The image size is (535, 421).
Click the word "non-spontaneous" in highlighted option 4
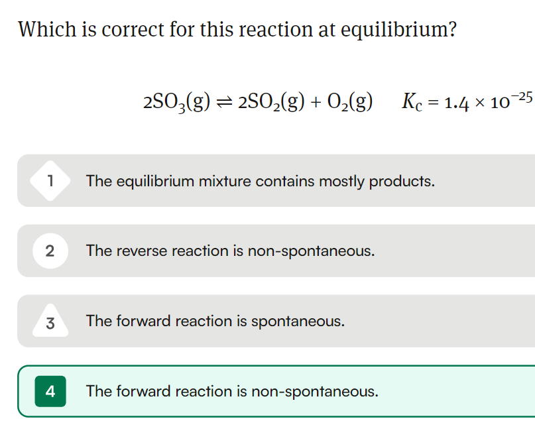click(x=315, y=392)
